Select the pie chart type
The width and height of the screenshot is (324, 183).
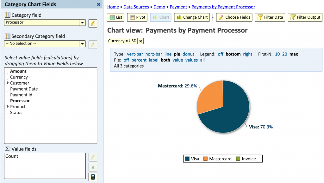(177, 54)
